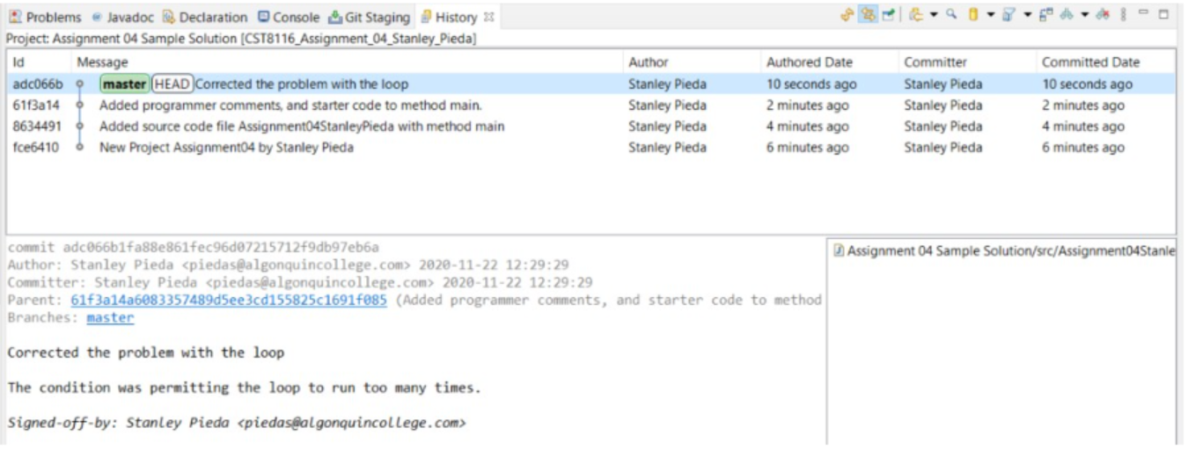1188x450 pixels.
Task: Switch to Git Staging tab
Action: tap(370, 17)
